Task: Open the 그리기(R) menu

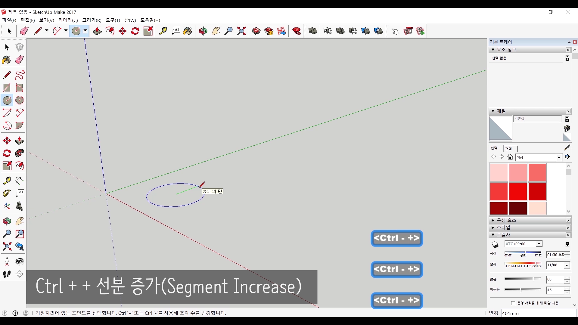Action: coord(92,20)
